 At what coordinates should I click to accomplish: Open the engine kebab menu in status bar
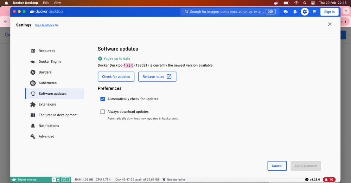click(68, 179)
